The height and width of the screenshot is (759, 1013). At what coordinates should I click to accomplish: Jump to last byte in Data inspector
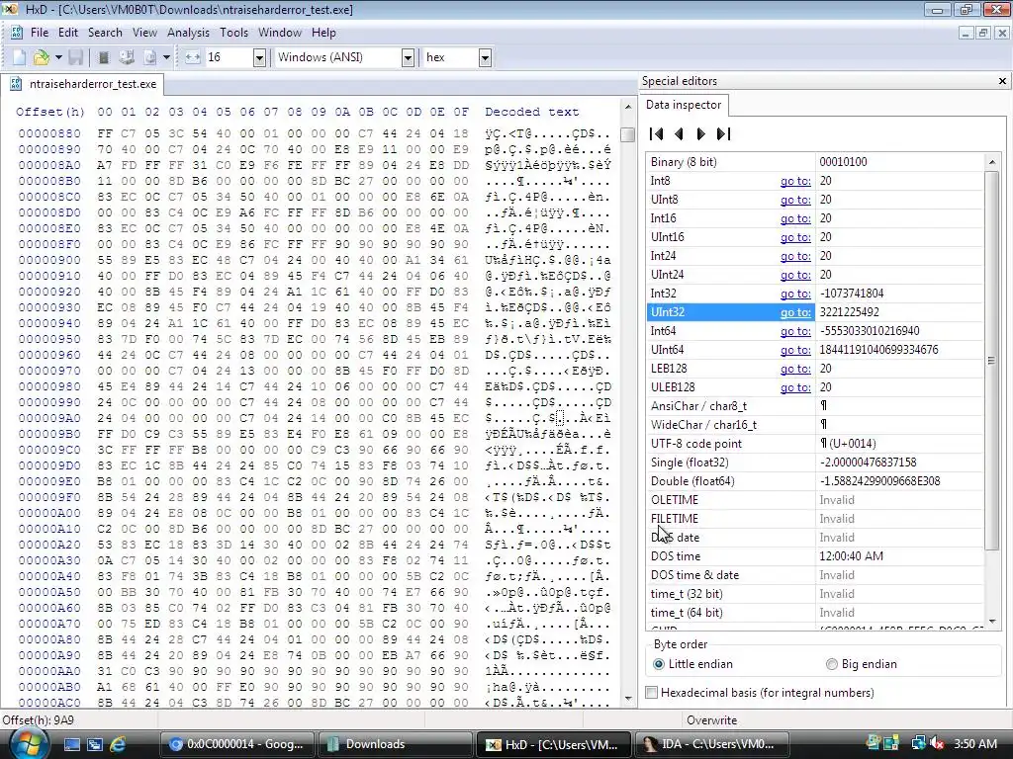click(723, 133)
